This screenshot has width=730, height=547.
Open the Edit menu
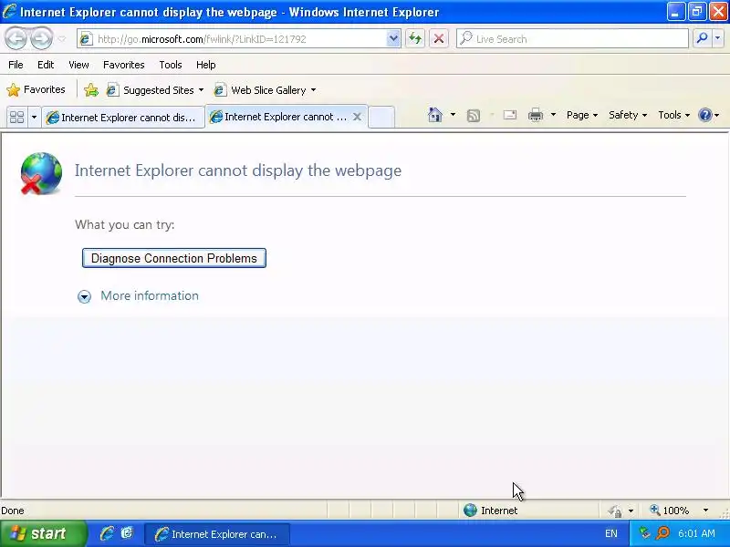46,65
